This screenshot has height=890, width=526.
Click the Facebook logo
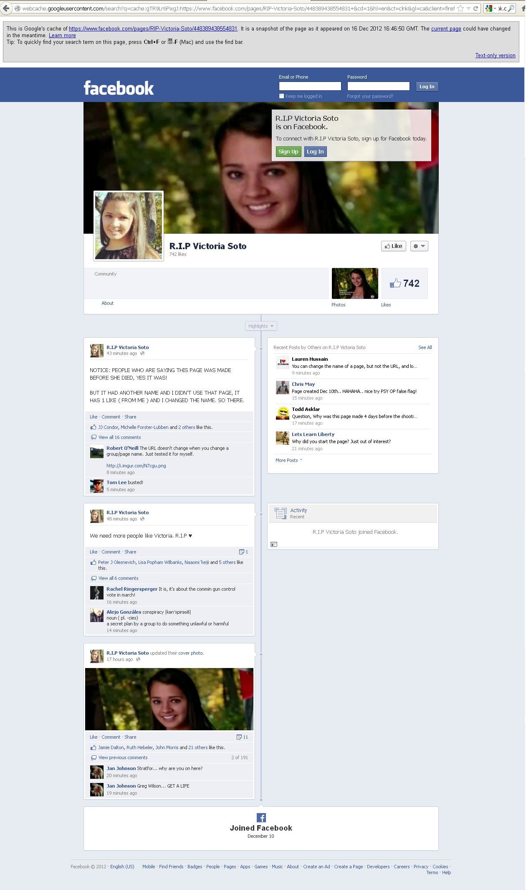tap(119, 88)
